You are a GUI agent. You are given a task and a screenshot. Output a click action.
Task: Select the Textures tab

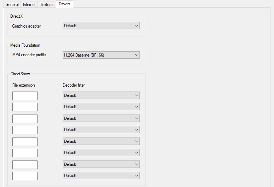[47, 4]
